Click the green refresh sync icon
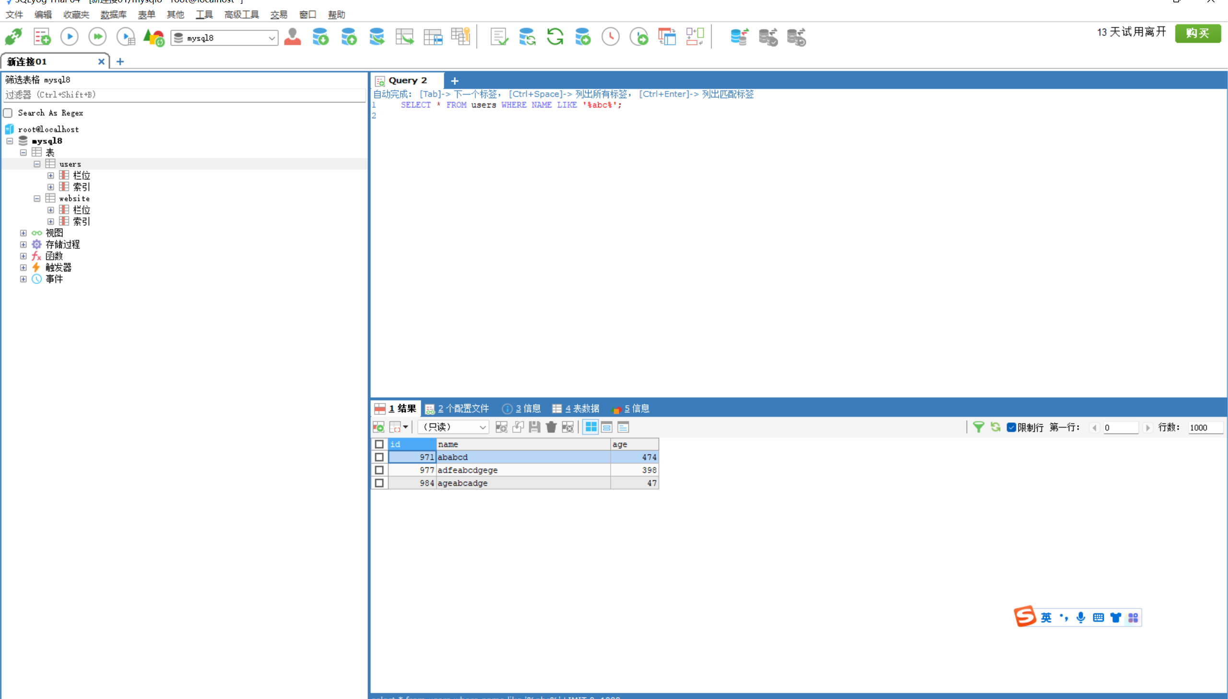Screen dimensions: 1228x699 pos(555,36)
